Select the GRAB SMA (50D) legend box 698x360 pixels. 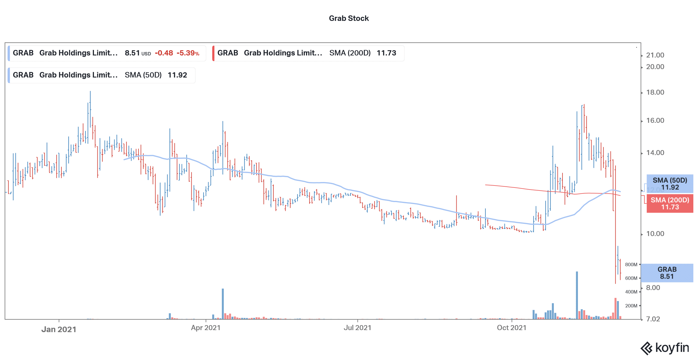click(102, 75)
